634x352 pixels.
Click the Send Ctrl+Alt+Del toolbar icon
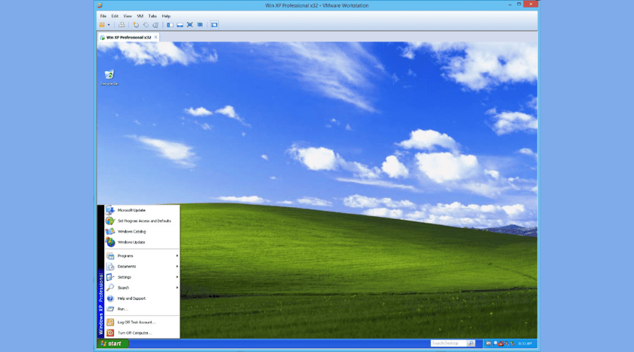click(121, 25)
